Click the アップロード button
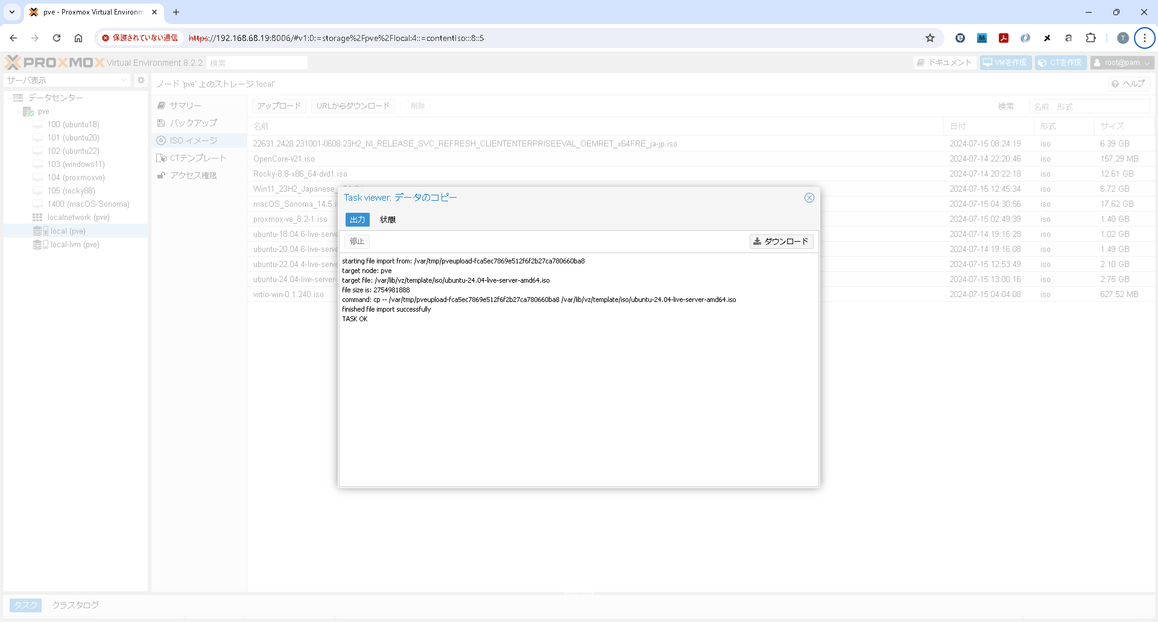Screen dimensions: 1158x622 [x=279, y=106]
